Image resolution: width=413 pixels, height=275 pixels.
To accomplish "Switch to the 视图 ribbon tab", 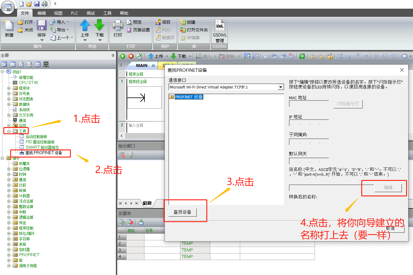I will click(x=58, y=13).
